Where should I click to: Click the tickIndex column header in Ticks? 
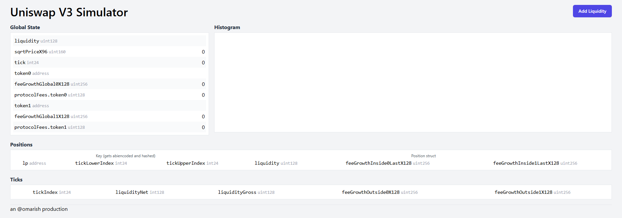click(52, 192)
